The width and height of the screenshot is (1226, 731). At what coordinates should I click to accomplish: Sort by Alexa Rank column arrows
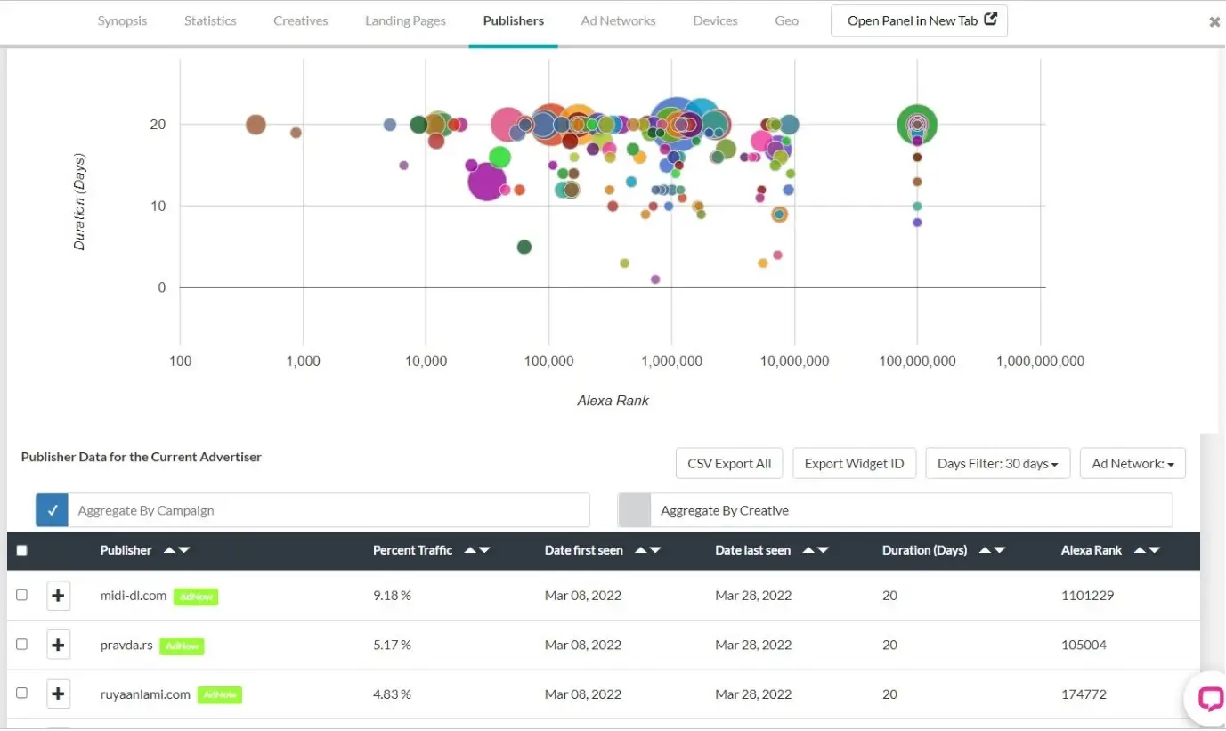click(x=1148, y=550)
